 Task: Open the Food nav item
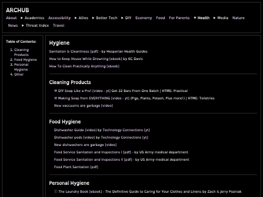point(160,18)
